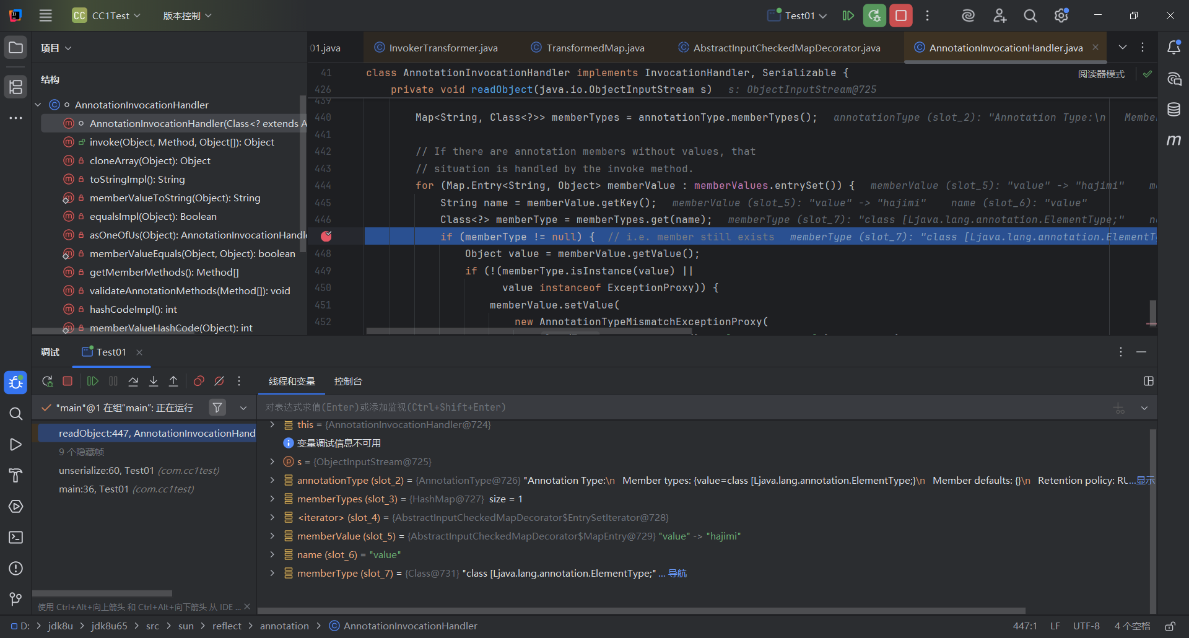Click navigate link for memberType value

[677, 574]
